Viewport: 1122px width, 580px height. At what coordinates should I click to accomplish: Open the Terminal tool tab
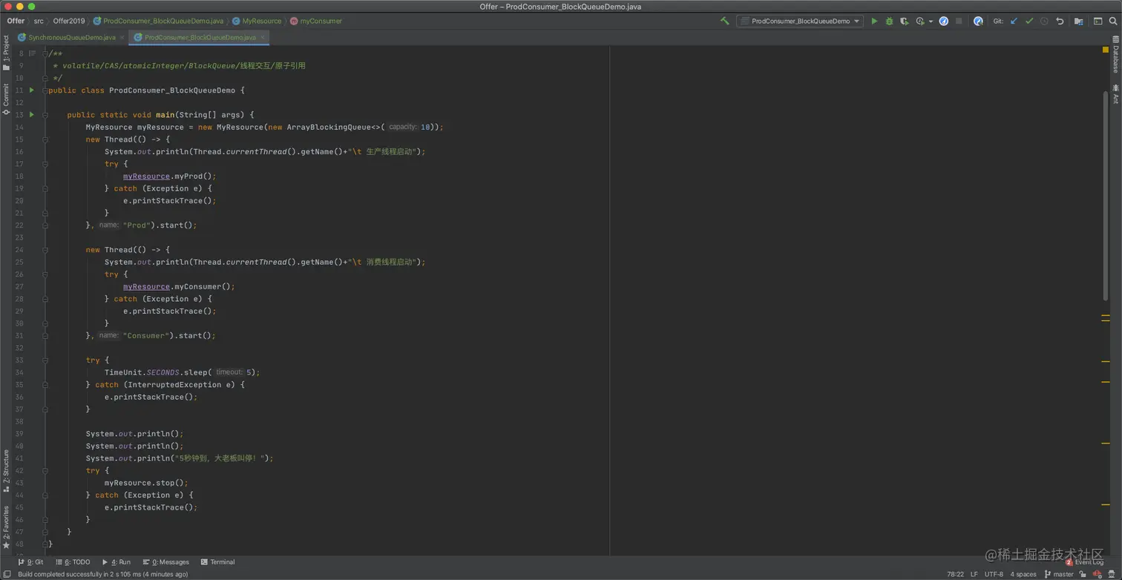click(217, 562)
